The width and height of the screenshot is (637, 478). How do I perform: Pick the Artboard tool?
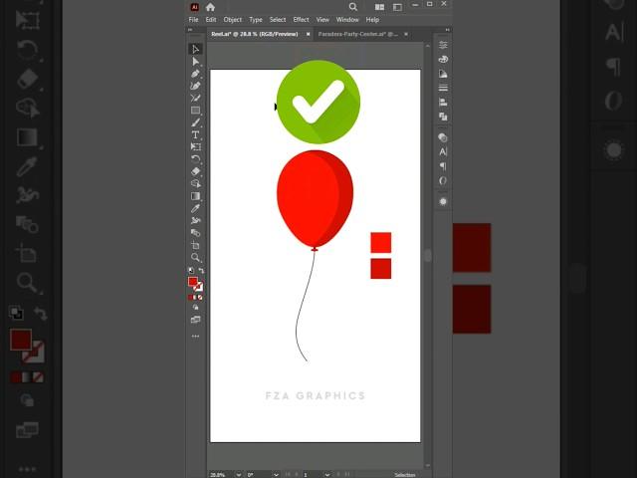tap(195, 245)
